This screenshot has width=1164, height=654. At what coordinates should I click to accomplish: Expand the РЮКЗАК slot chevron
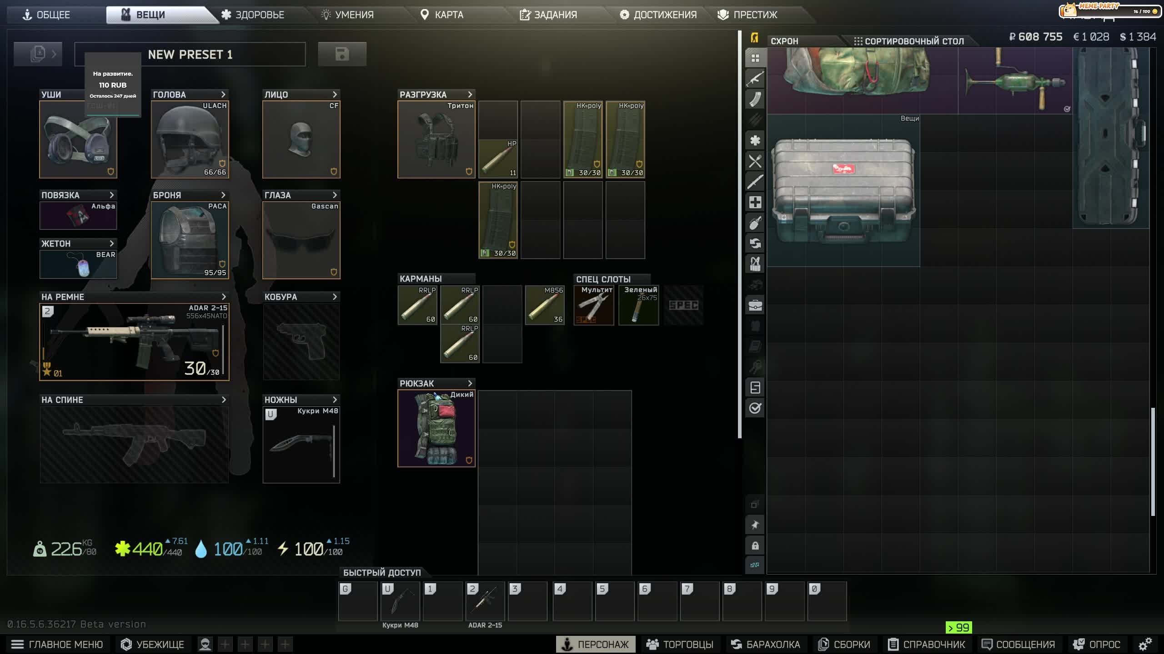click(470, 383)
